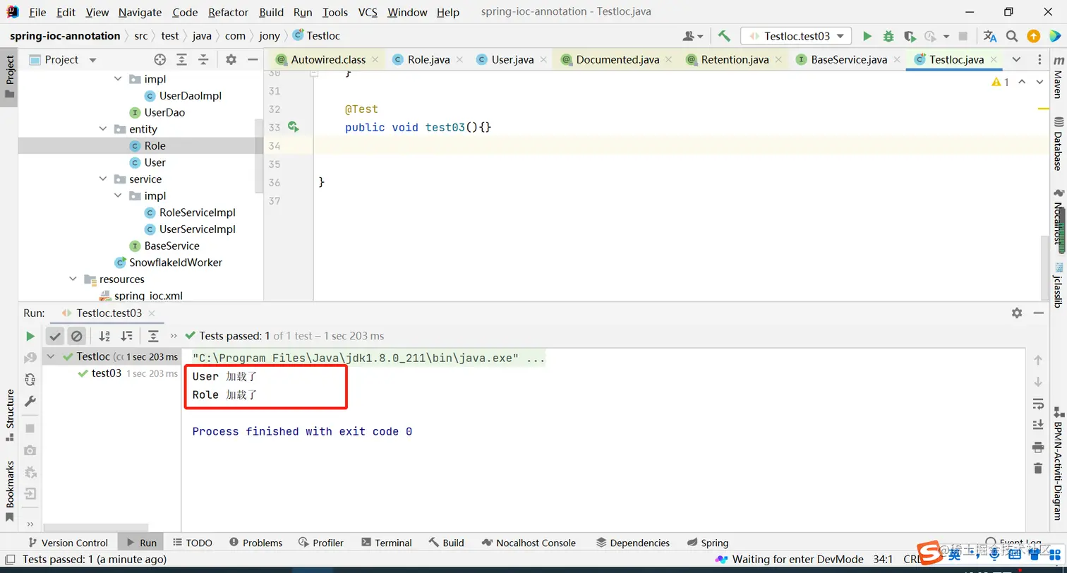1067x573 pixels.
Task: Show the hidden editor tabs list chevron
Action: pyautogui.click(x=1016, y=59)
